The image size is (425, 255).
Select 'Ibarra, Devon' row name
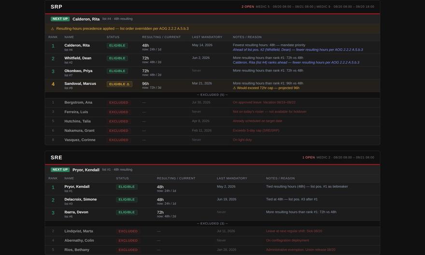coord(76,212)
